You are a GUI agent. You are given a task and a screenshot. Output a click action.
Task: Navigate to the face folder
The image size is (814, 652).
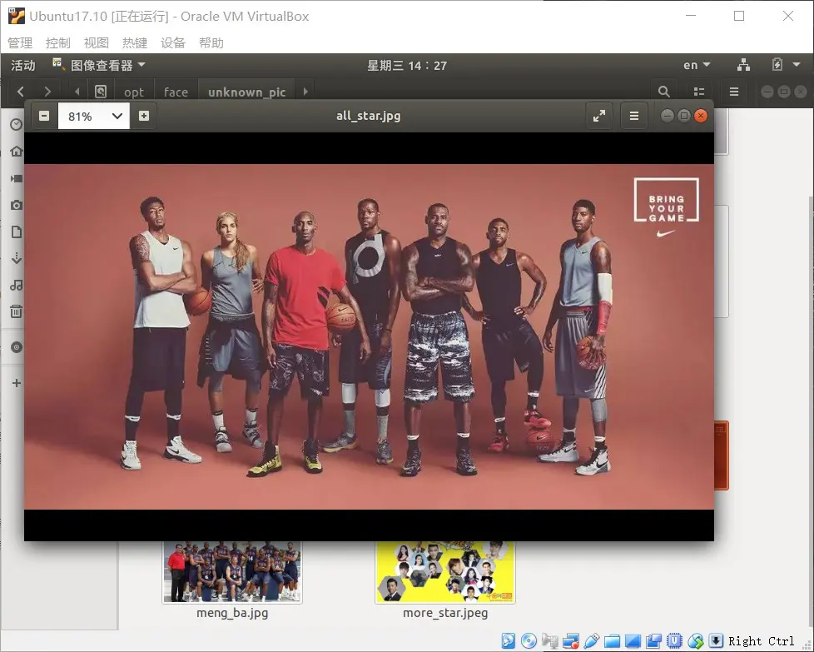tap(176, 92)
